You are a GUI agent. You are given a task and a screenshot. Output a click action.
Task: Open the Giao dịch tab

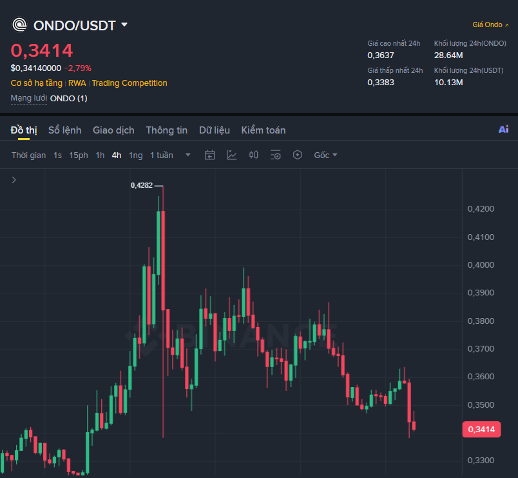click(113, 130)
